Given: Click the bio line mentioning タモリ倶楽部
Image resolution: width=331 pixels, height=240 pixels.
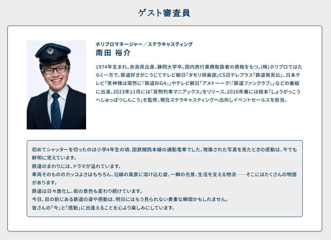Looking at the screenshot, I should click(x=198, y=75).
